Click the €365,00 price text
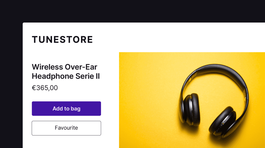This screenshot has width=265, height=148. [x=45, y=88]
